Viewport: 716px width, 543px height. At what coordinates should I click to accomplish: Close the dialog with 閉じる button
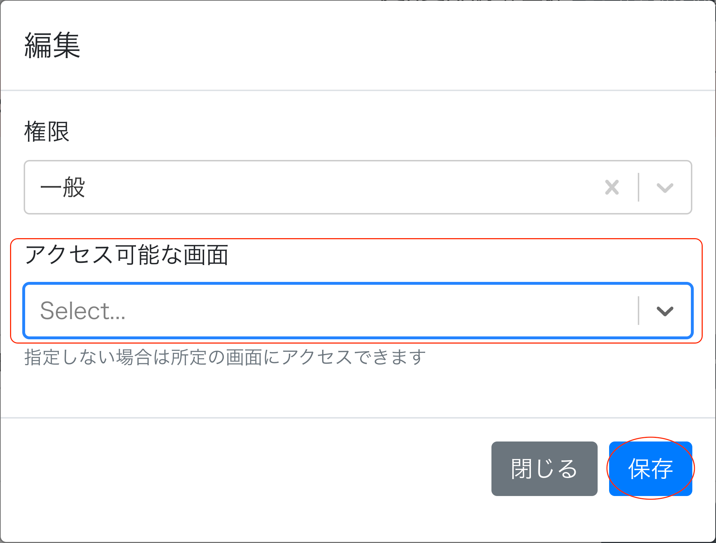544,468
